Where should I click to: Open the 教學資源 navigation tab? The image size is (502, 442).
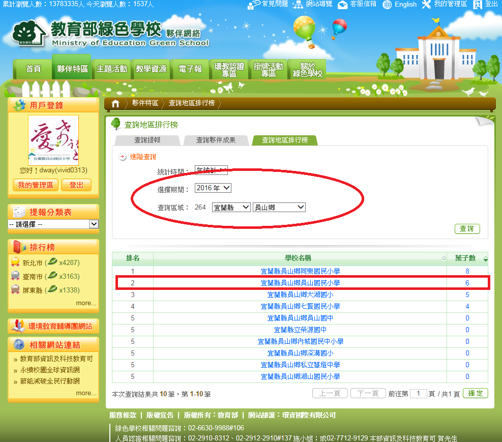point(151,69)
